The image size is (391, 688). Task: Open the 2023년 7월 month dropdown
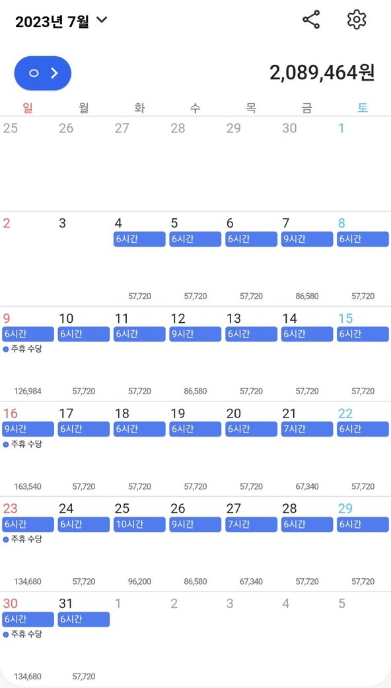(x=61, y=21)
